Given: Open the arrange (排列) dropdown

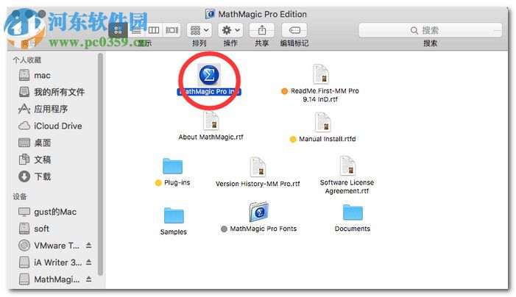Looking at the screenshot, I should pyautogui.click(x=199, y=31).
